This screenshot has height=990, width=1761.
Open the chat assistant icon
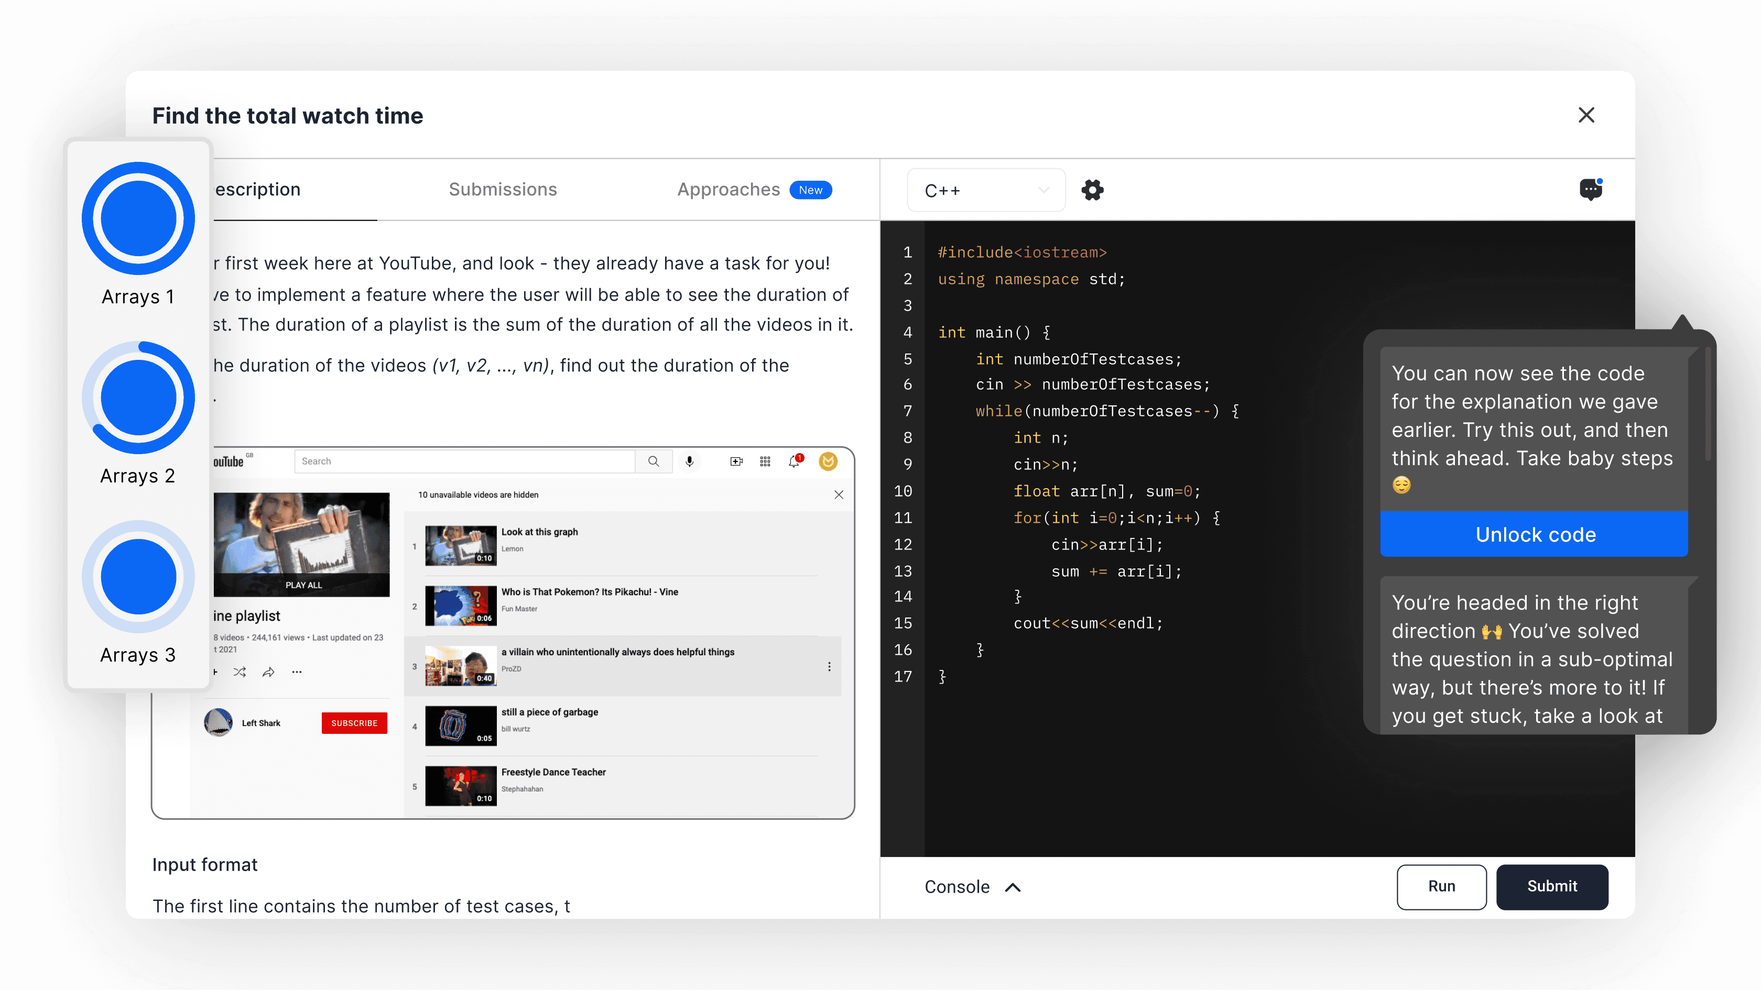click(x=1591, y=189)
